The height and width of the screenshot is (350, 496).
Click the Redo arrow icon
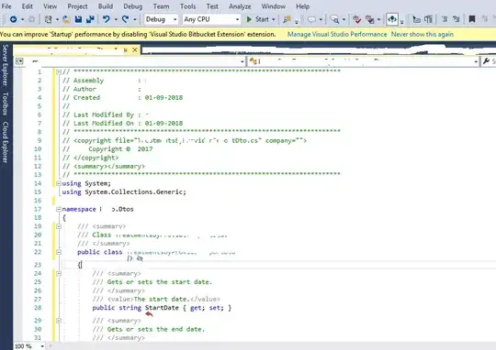point(125,19)
